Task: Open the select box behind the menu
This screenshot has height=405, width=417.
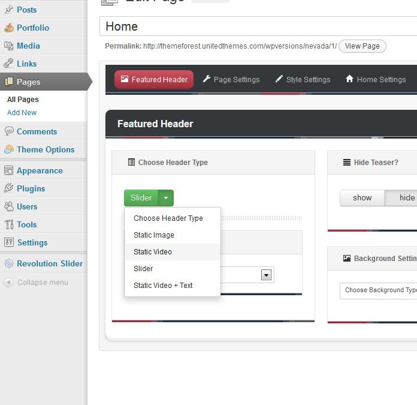Action: 267,275
